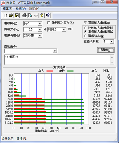Viewport: 119px width, 143px height.
Task: Expand the 8192.0 maximum transfer size dropdown
Action: click(64, 29)
